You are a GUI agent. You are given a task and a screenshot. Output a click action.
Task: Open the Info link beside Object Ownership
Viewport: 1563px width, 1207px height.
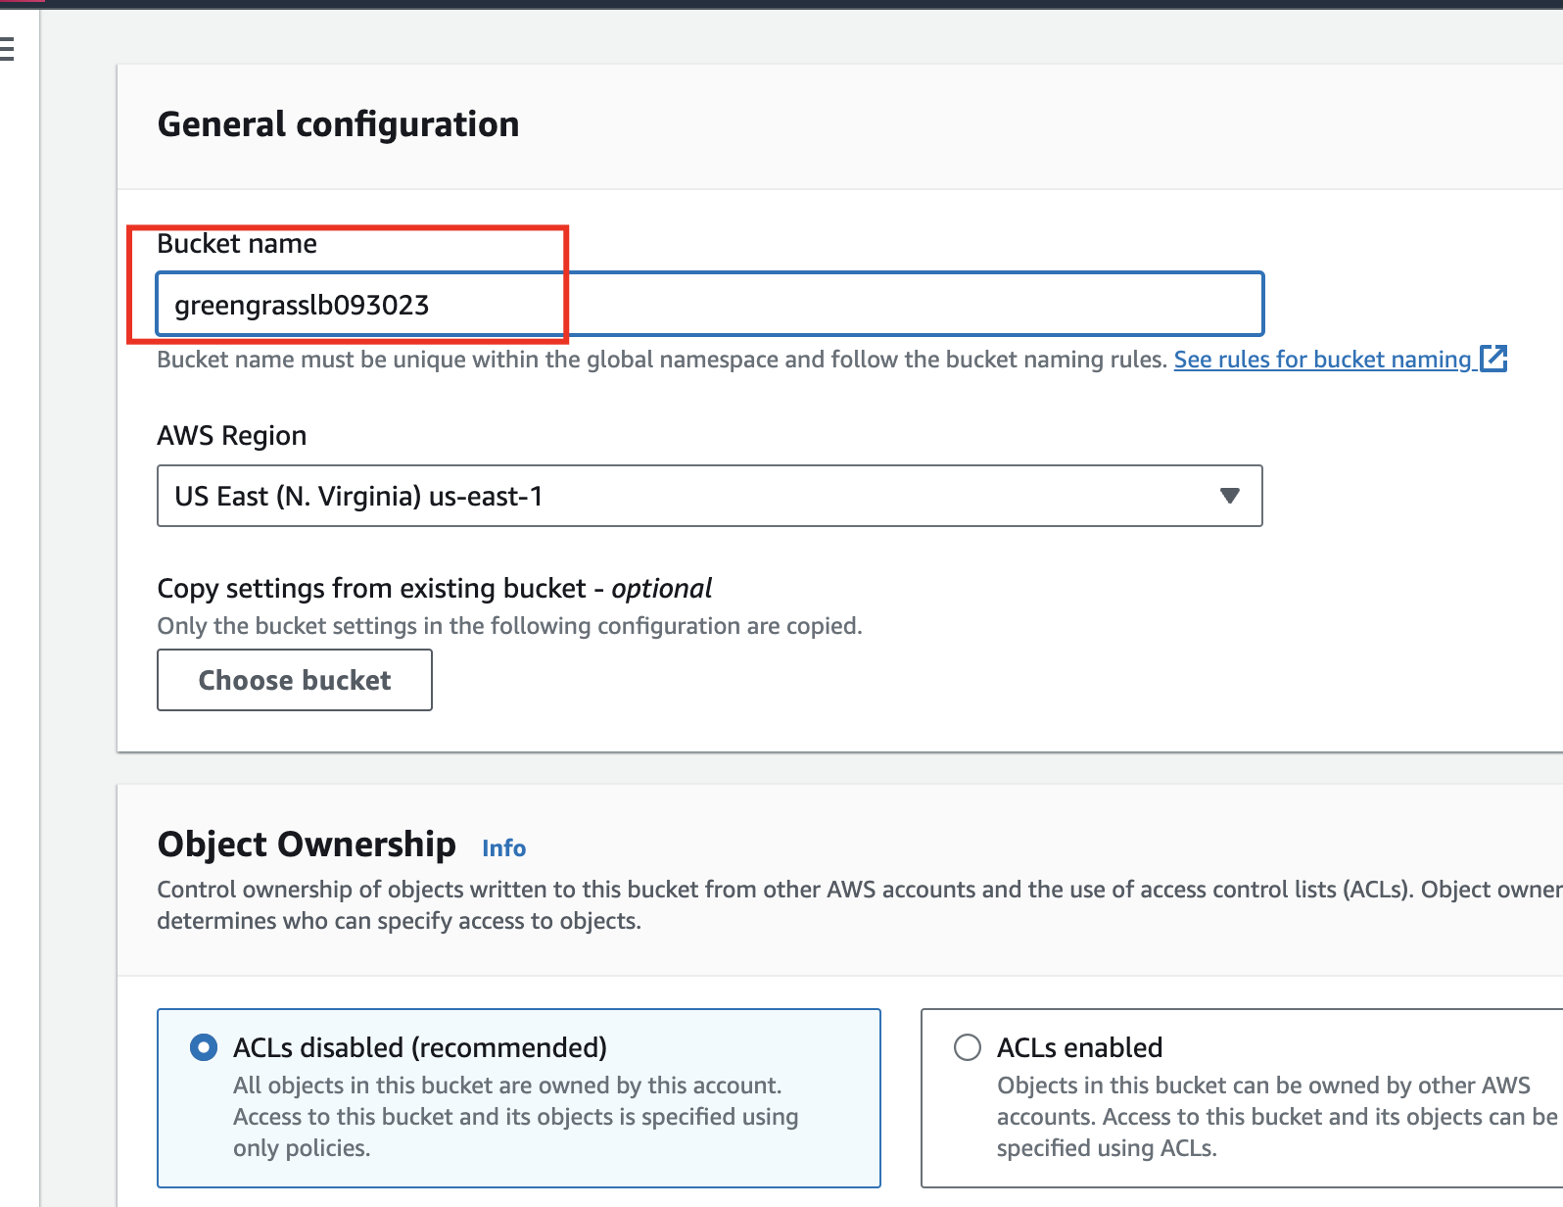[x=503, y=848]
